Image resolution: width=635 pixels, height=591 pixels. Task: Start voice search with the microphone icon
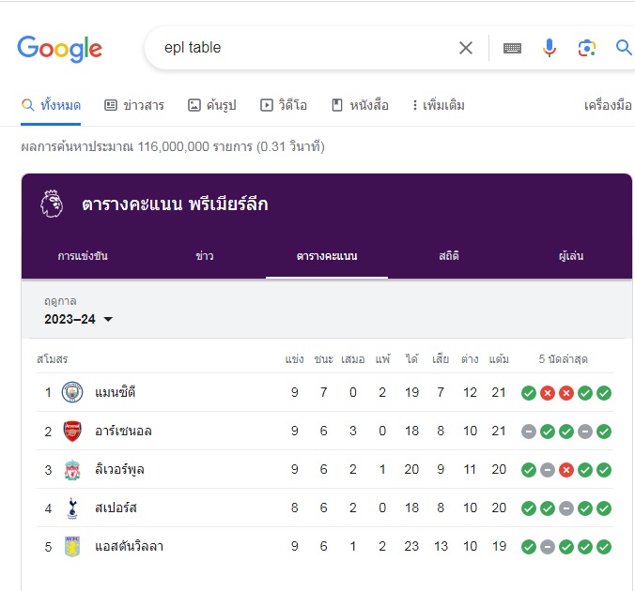tap(550, 48)
